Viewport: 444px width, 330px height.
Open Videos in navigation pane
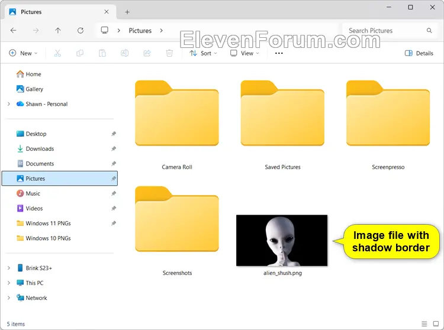point(30,208)
